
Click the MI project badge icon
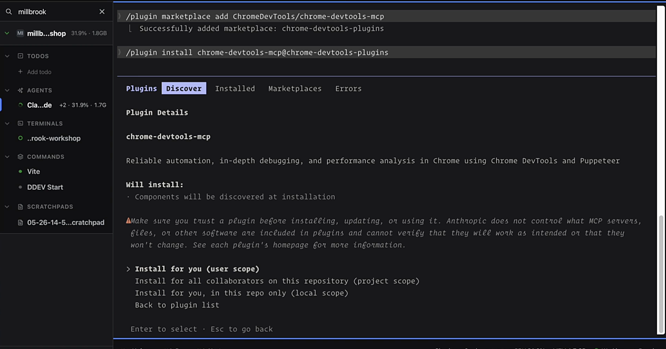point(20,33)
